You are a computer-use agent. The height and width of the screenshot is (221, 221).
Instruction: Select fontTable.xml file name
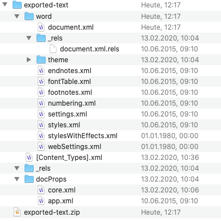(69, 82)
